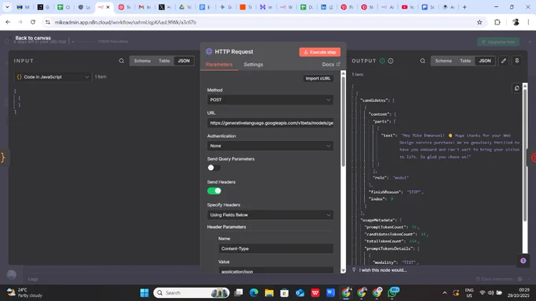Click the Upgrade now button
This screenshot has height=301, width=536.
(498, 42)
